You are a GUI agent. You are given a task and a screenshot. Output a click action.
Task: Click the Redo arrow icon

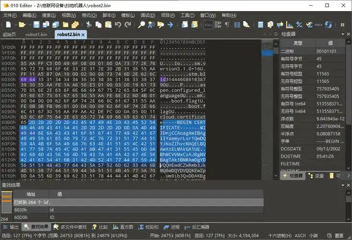coord(127,24)
